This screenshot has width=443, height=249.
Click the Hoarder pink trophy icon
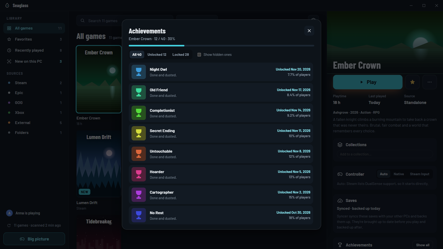(x=139, y=174)
